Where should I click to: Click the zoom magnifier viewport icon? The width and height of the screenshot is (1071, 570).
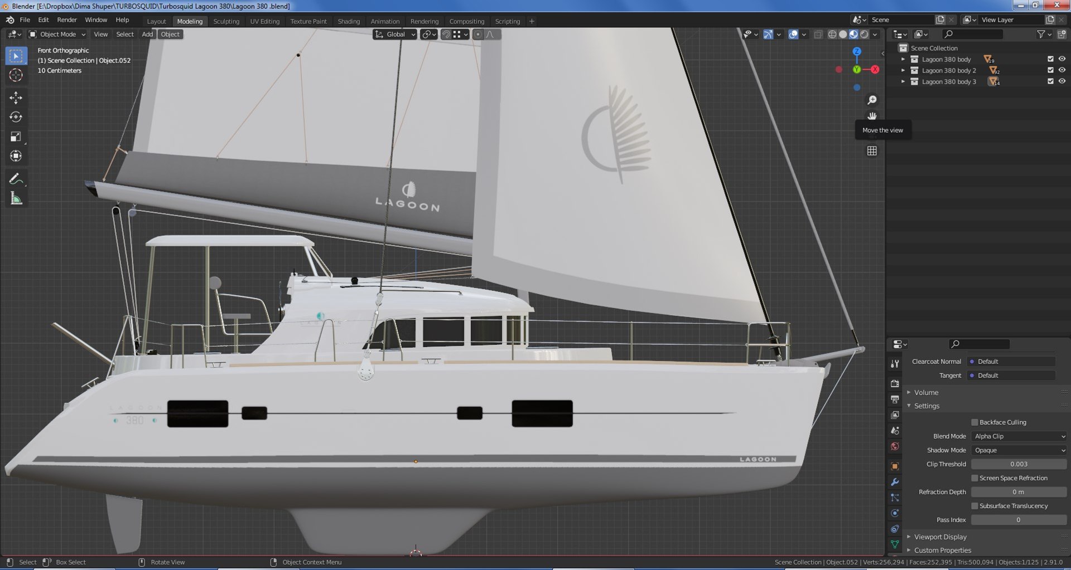[872, 100]
